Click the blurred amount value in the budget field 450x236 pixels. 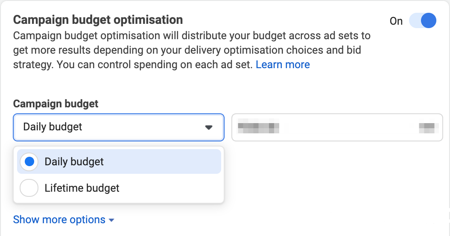tap(258, 127)
